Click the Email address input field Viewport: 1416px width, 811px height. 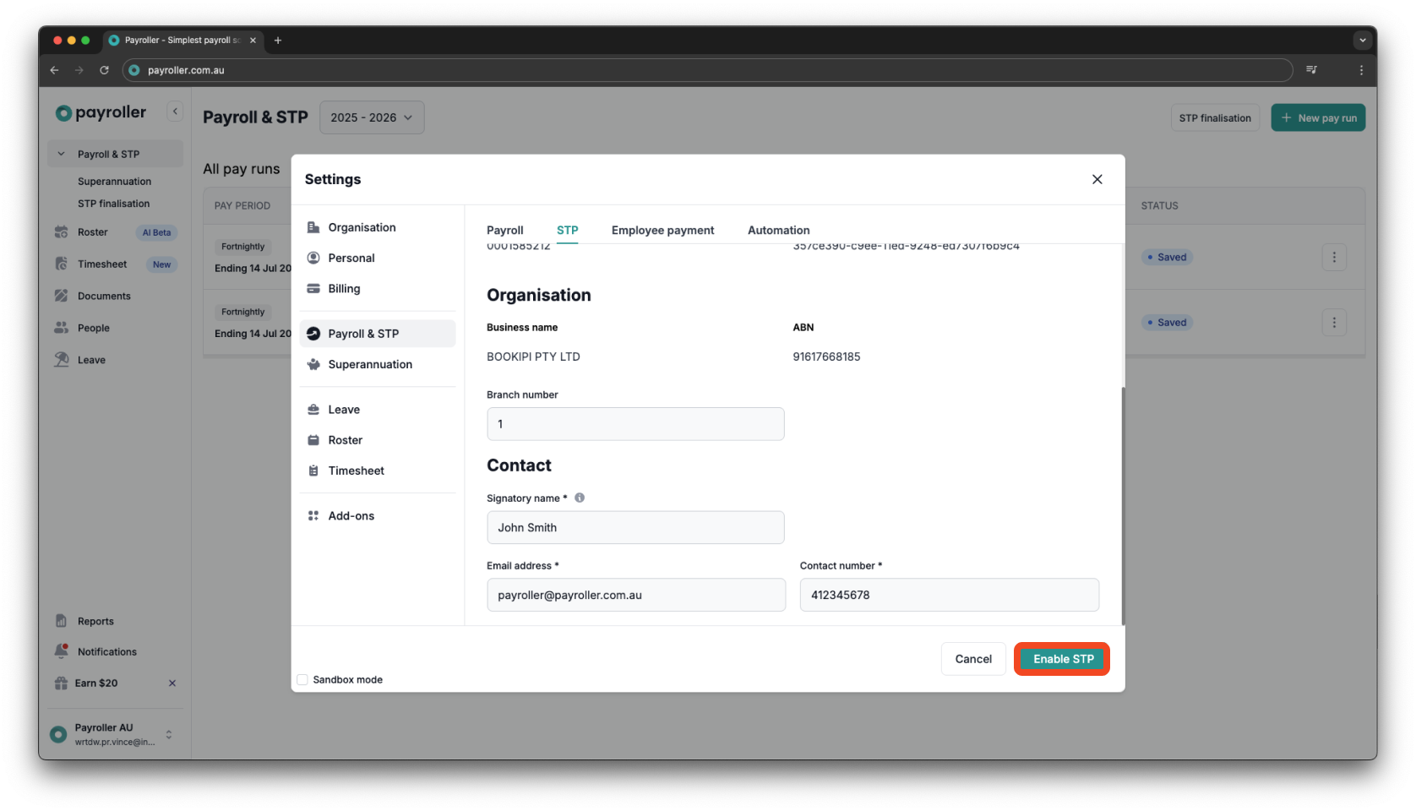coord(636,595)
